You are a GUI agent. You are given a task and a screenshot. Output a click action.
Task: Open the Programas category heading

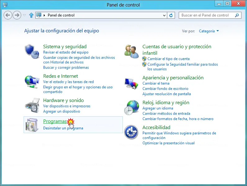click(x=55, y=121)
